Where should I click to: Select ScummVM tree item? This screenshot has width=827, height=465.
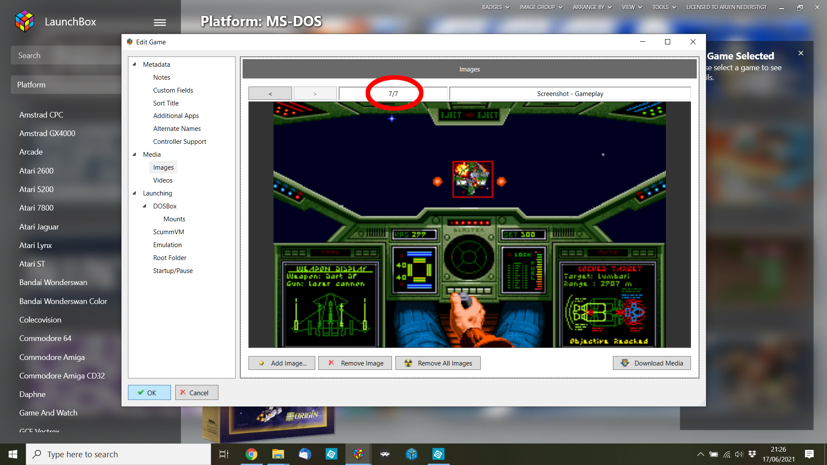click(168, 232)
